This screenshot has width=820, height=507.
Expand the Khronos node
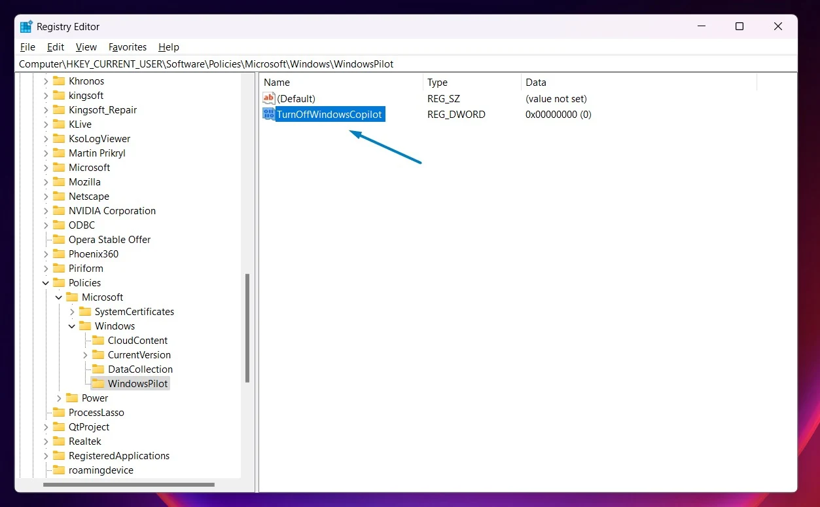46,81
